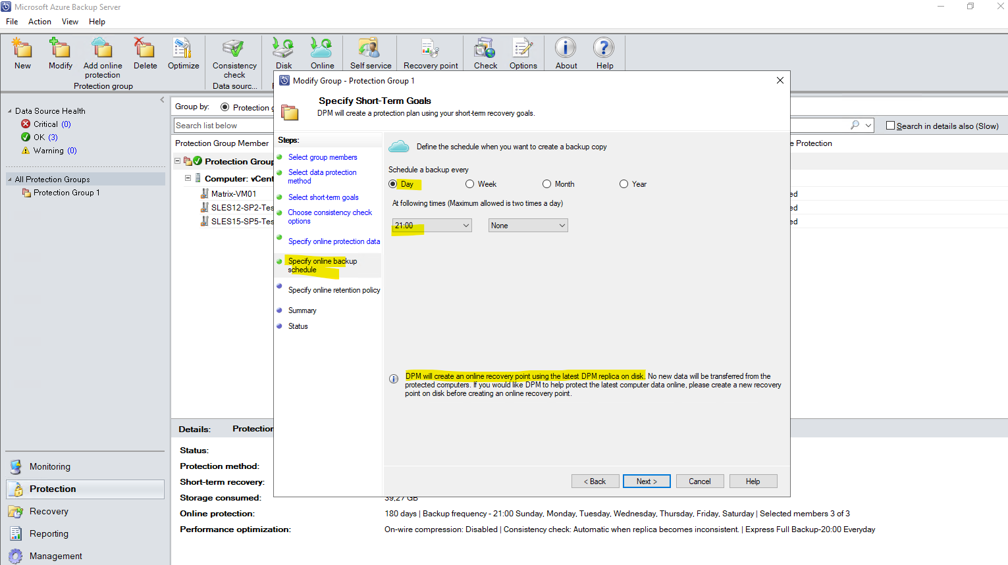The width and height of the screenshot is (1008, 565).
Task: Click the Help toolbar icon
Action: pos(604,48)
